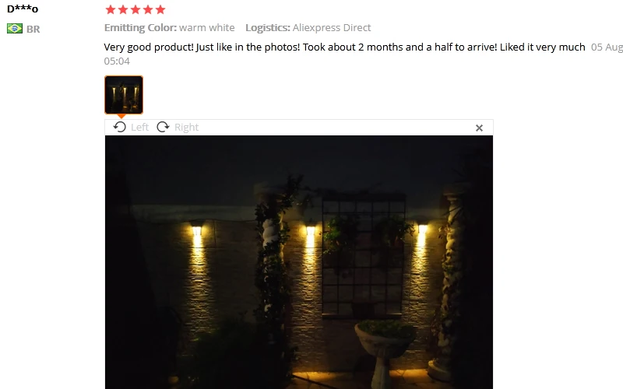Viewport: 623px width, 389px height.
Task: Rotate the photo left using counterclockwise icon
Action: coord(120,127)
